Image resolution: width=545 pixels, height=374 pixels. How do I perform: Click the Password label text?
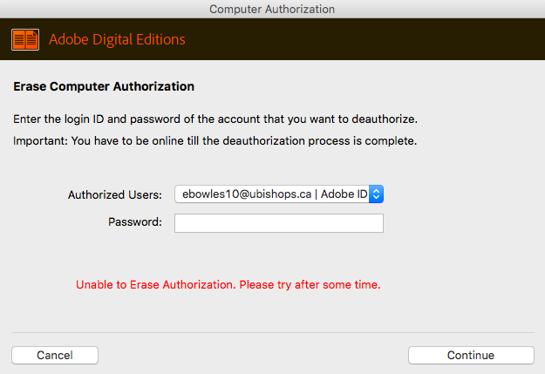coord(135,221)
